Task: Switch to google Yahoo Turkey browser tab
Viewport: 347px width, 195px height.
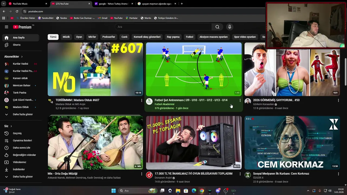Action: (113, 4)
